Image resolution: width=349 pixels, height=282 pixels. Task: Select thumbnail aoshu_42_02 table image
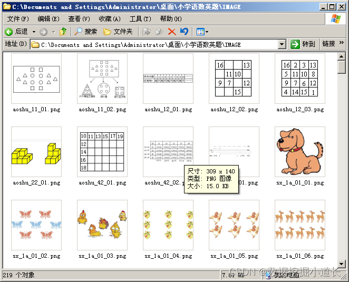(168, 152)
